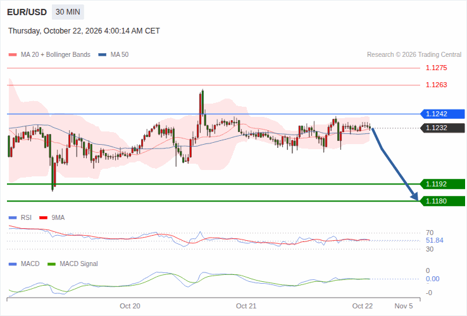467x316 pixels.
Task: Click the green 1.1192 support price tag
Action: click(442, 184)
